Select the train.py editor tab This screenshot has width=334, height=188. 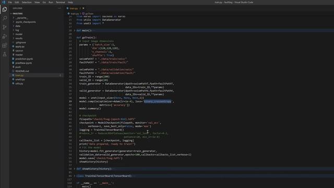click(x=74, y=8)
